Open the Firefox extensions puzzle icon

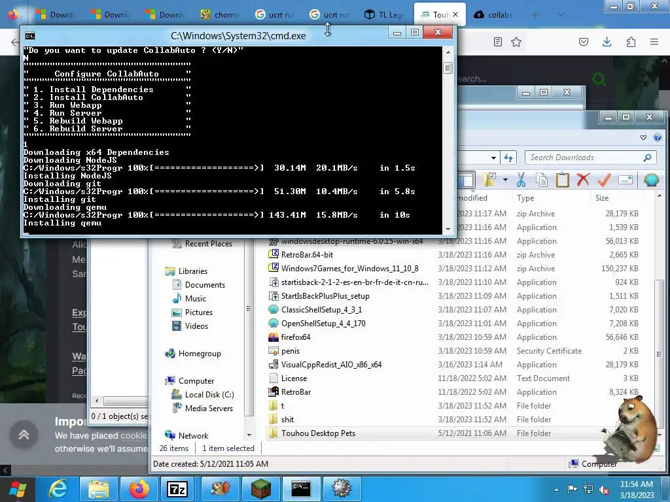click(631, 42)
